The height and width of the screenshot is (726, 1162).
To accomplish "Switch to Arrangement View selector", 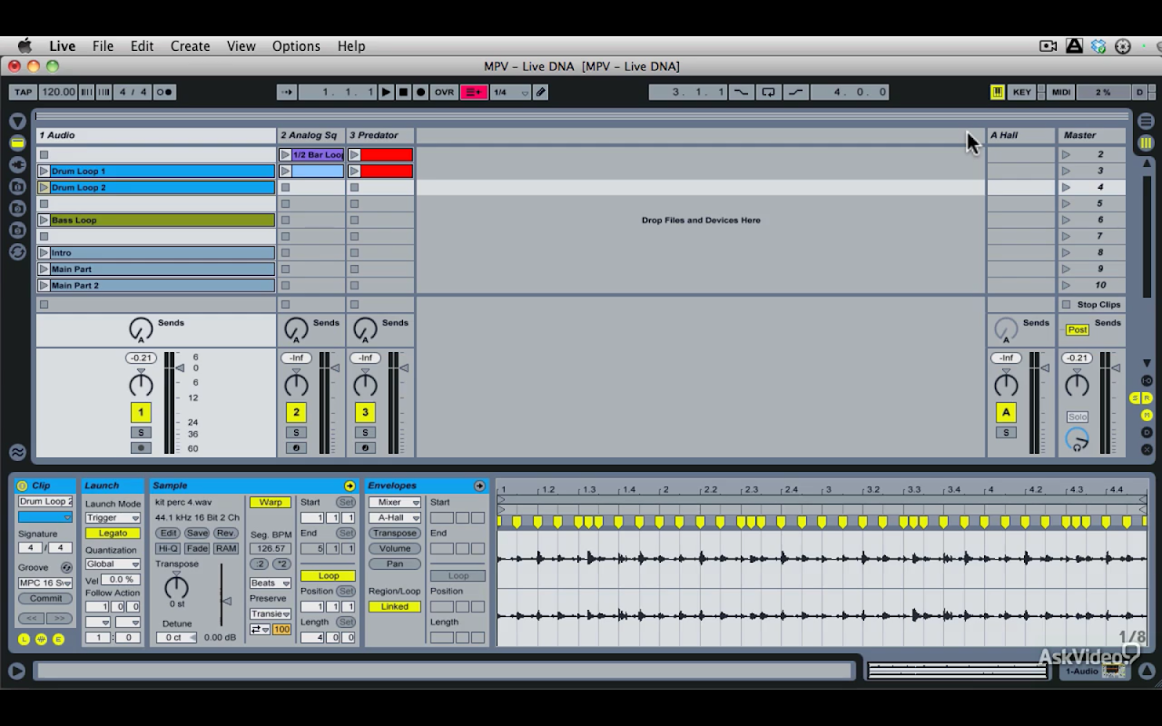I will (x=1146, y=121).
